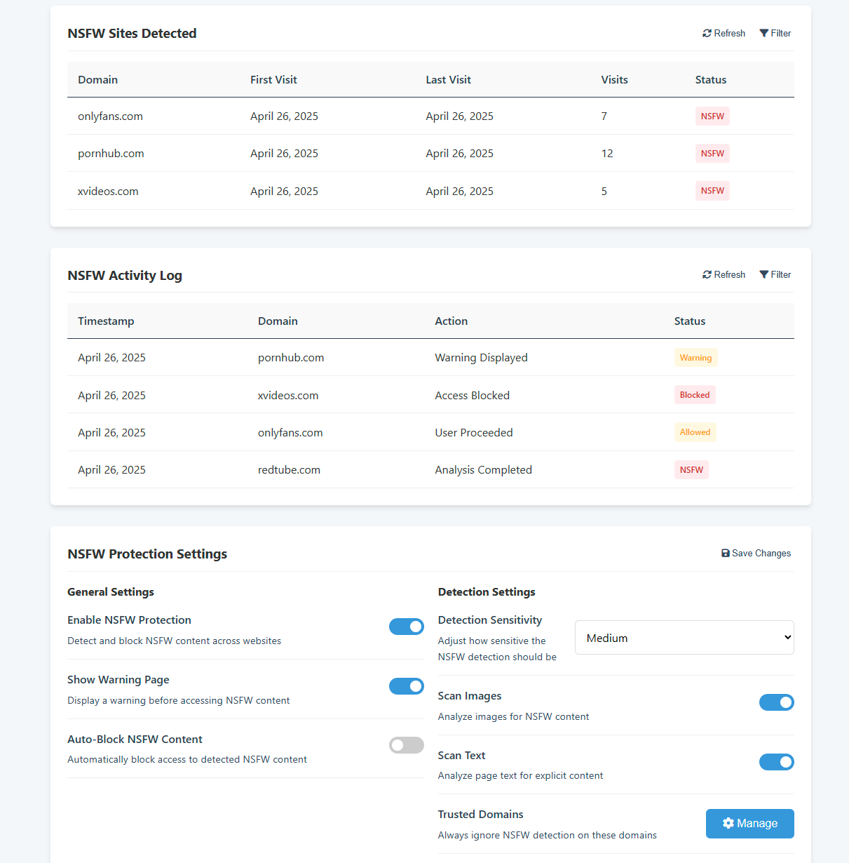Viewport: 849px width, 863px height.
Task: Click Status header in Sites Detected table
Action: 711,80
